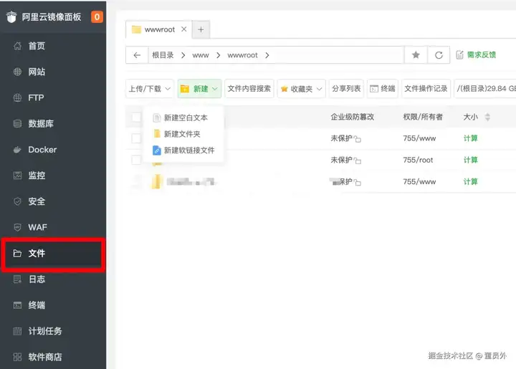Select 新建文件夹 from the menu

click(x=183, y=134)
